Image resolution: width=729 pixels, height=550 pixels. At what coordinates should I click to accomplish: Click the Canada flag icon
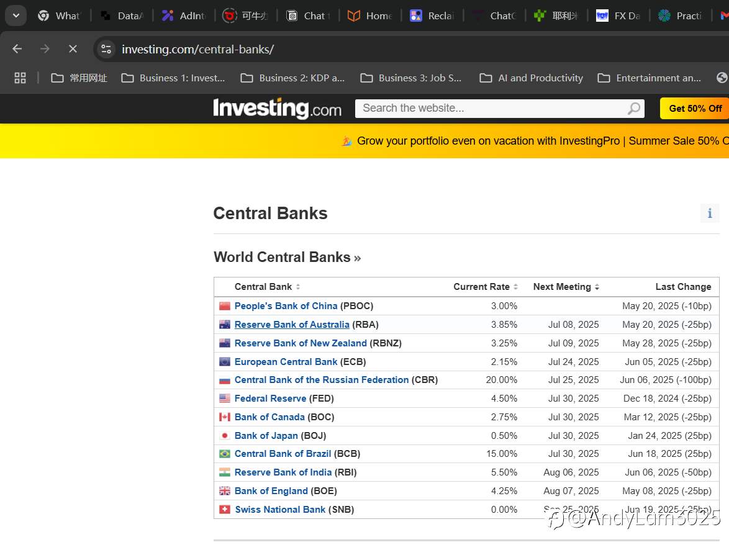(225, 417)
